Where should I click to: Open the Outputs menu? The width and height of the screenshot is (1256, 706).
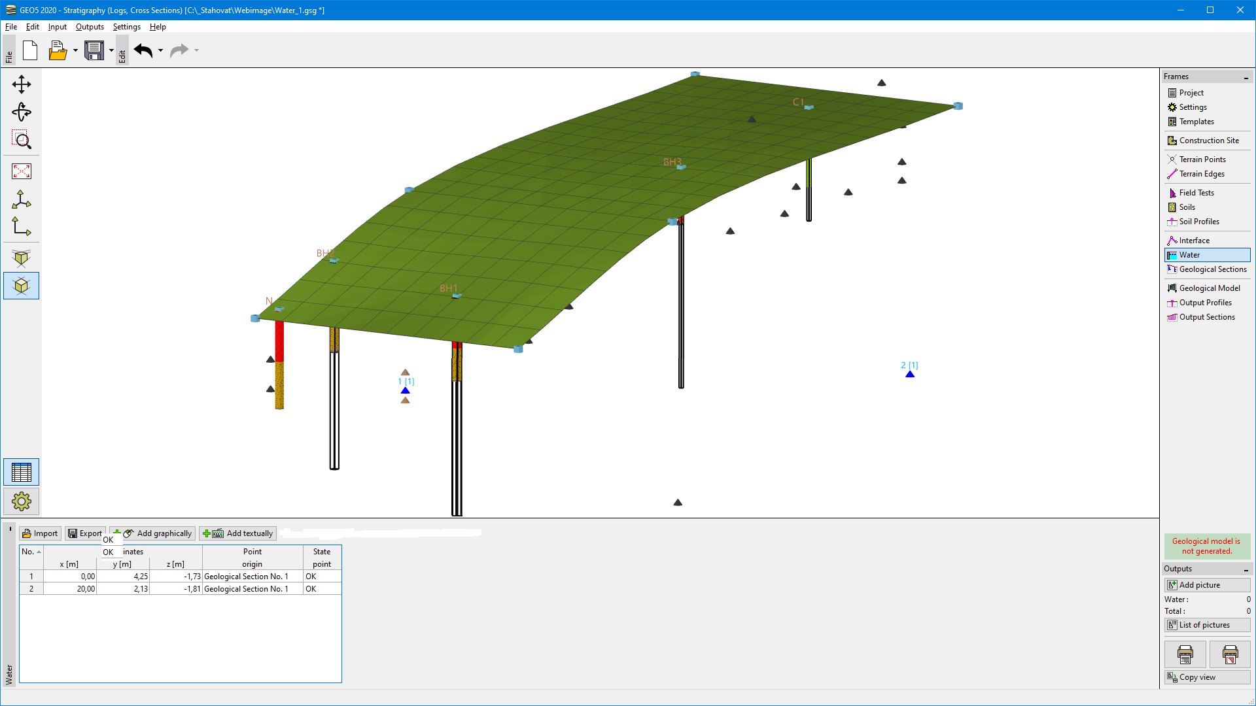coord(89,26)
